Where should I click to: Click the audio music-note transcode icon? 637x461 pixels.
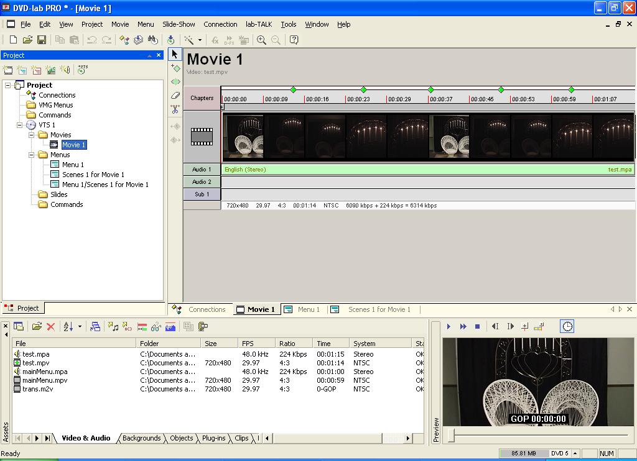pos(113,327)
